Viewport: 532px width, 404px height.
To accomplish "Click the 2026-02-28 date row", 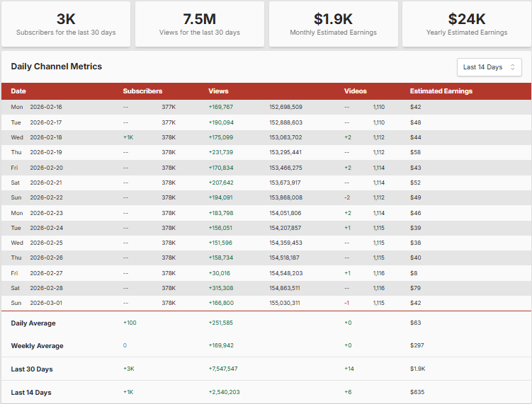I will click(x=46, y=288).
